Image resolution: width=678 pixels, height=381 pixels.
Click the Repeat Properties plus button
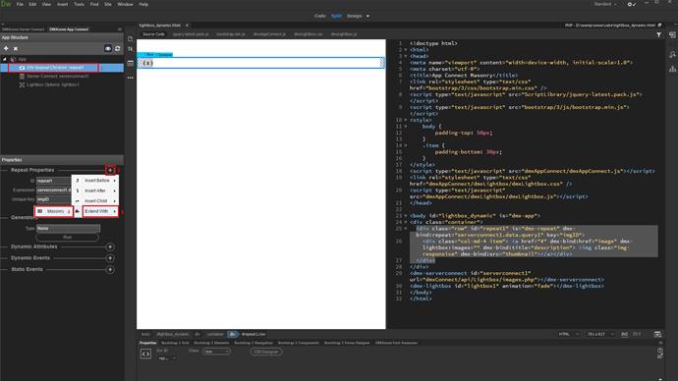(110, 170)
